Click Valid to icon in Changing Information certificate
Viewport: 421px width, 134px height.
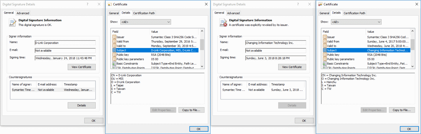coord(325,46)
